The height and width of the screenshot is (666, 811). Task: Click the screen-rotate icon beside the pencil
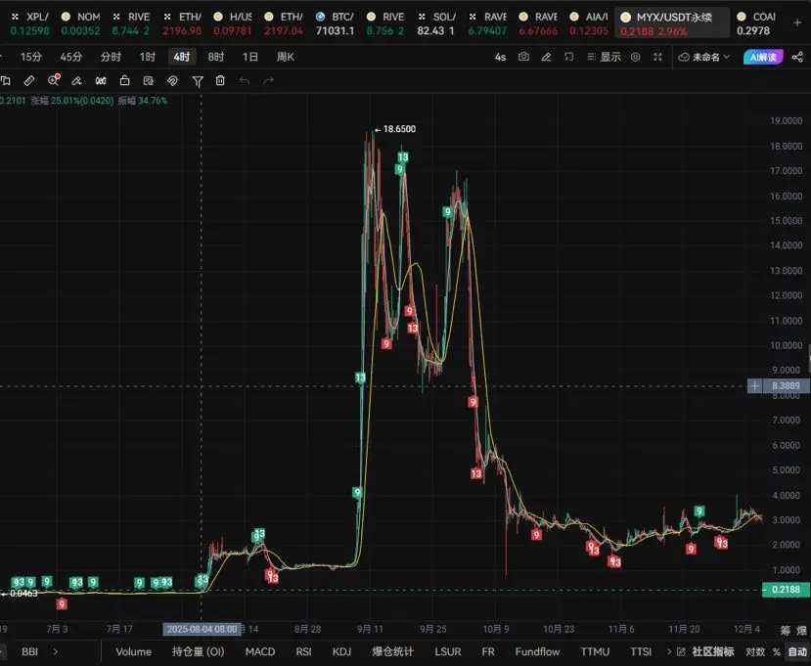[569, 57]
